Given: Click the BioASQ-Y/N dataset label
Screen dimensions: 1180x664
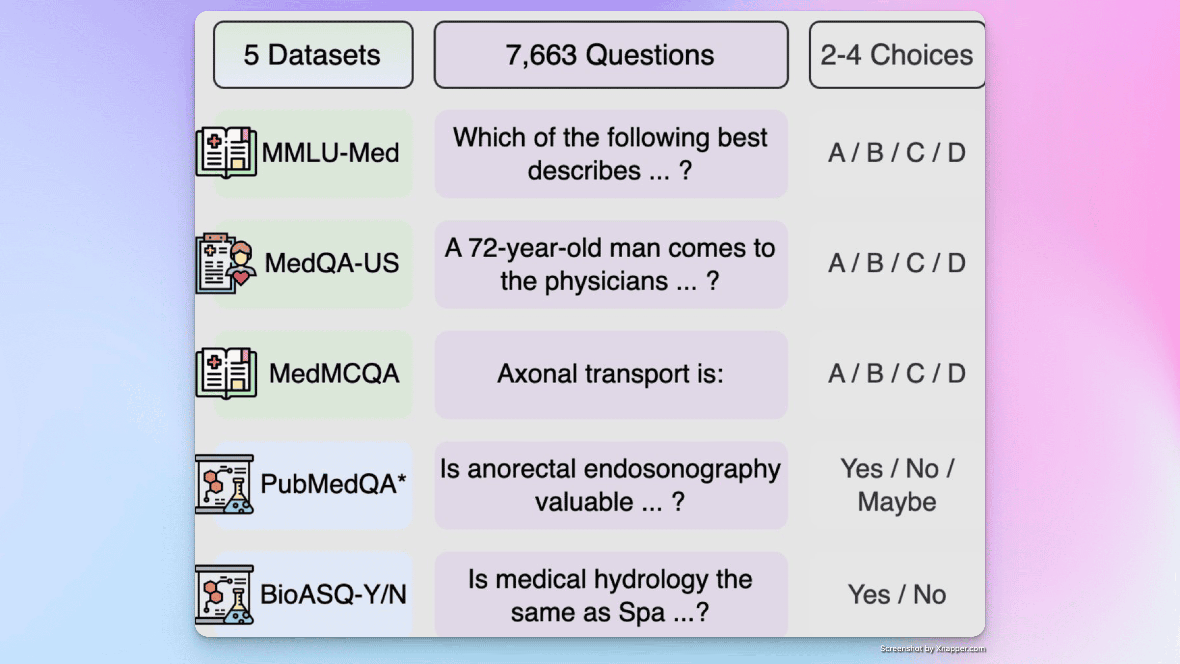Looking at the screenshot, I should [333, 595].
